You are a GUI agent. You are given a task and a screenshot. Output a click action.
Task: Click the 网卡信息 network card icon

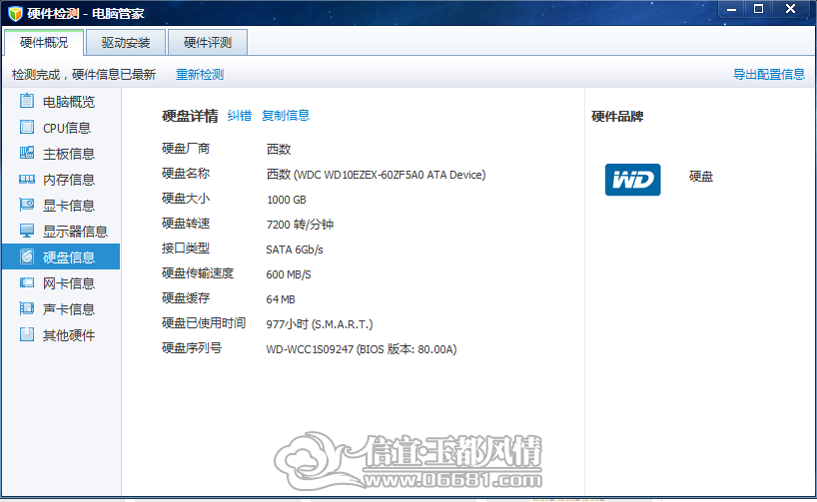click(x=27, y=282)
